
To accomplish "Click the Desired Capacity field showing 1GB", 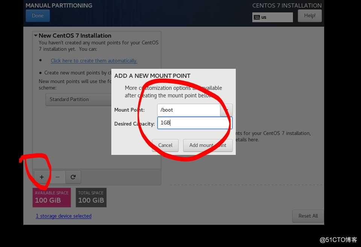I will (195, 123).
